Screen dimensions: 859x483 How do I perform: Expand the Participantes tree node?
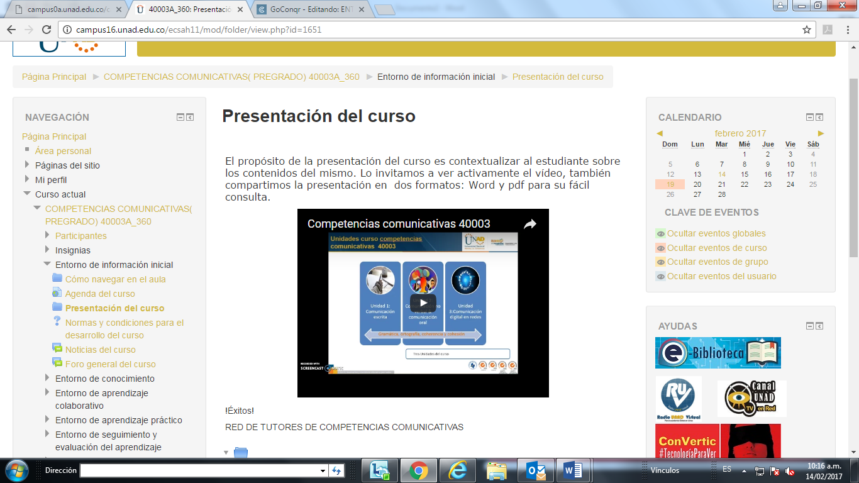pyautogui.click(x=47, y=235)
